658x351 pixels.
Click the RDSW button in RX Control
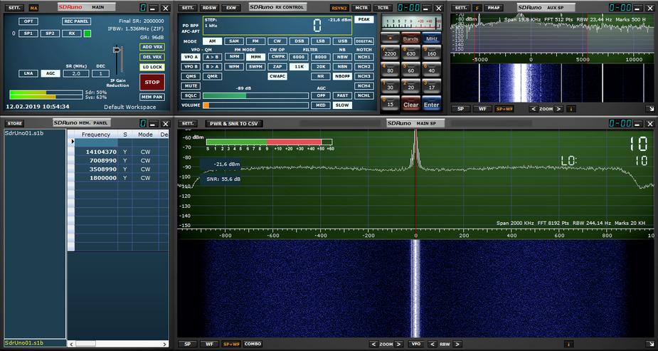[x=208, y=8]
